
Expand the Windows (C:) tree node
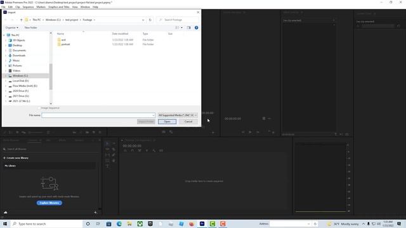(6, 76)
